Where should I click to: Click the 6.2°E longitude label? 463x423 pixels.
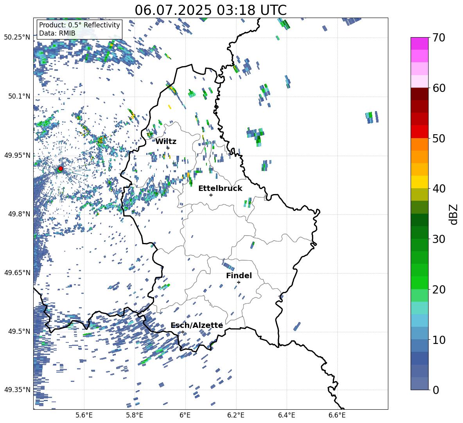coord(236,415)
